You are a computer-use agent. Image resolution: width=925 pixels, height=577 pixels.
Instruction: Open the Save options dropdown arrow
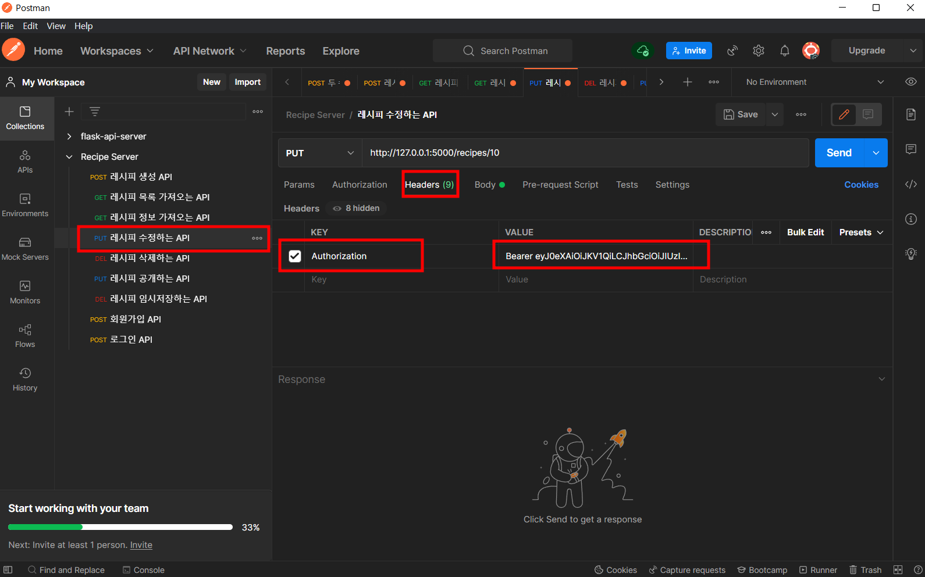(775, 114)
